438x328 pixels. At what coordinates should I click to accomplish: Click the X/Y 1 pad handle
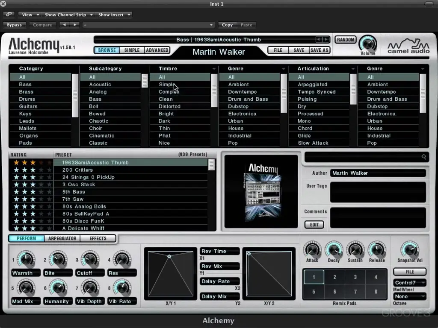coord(169,256)
